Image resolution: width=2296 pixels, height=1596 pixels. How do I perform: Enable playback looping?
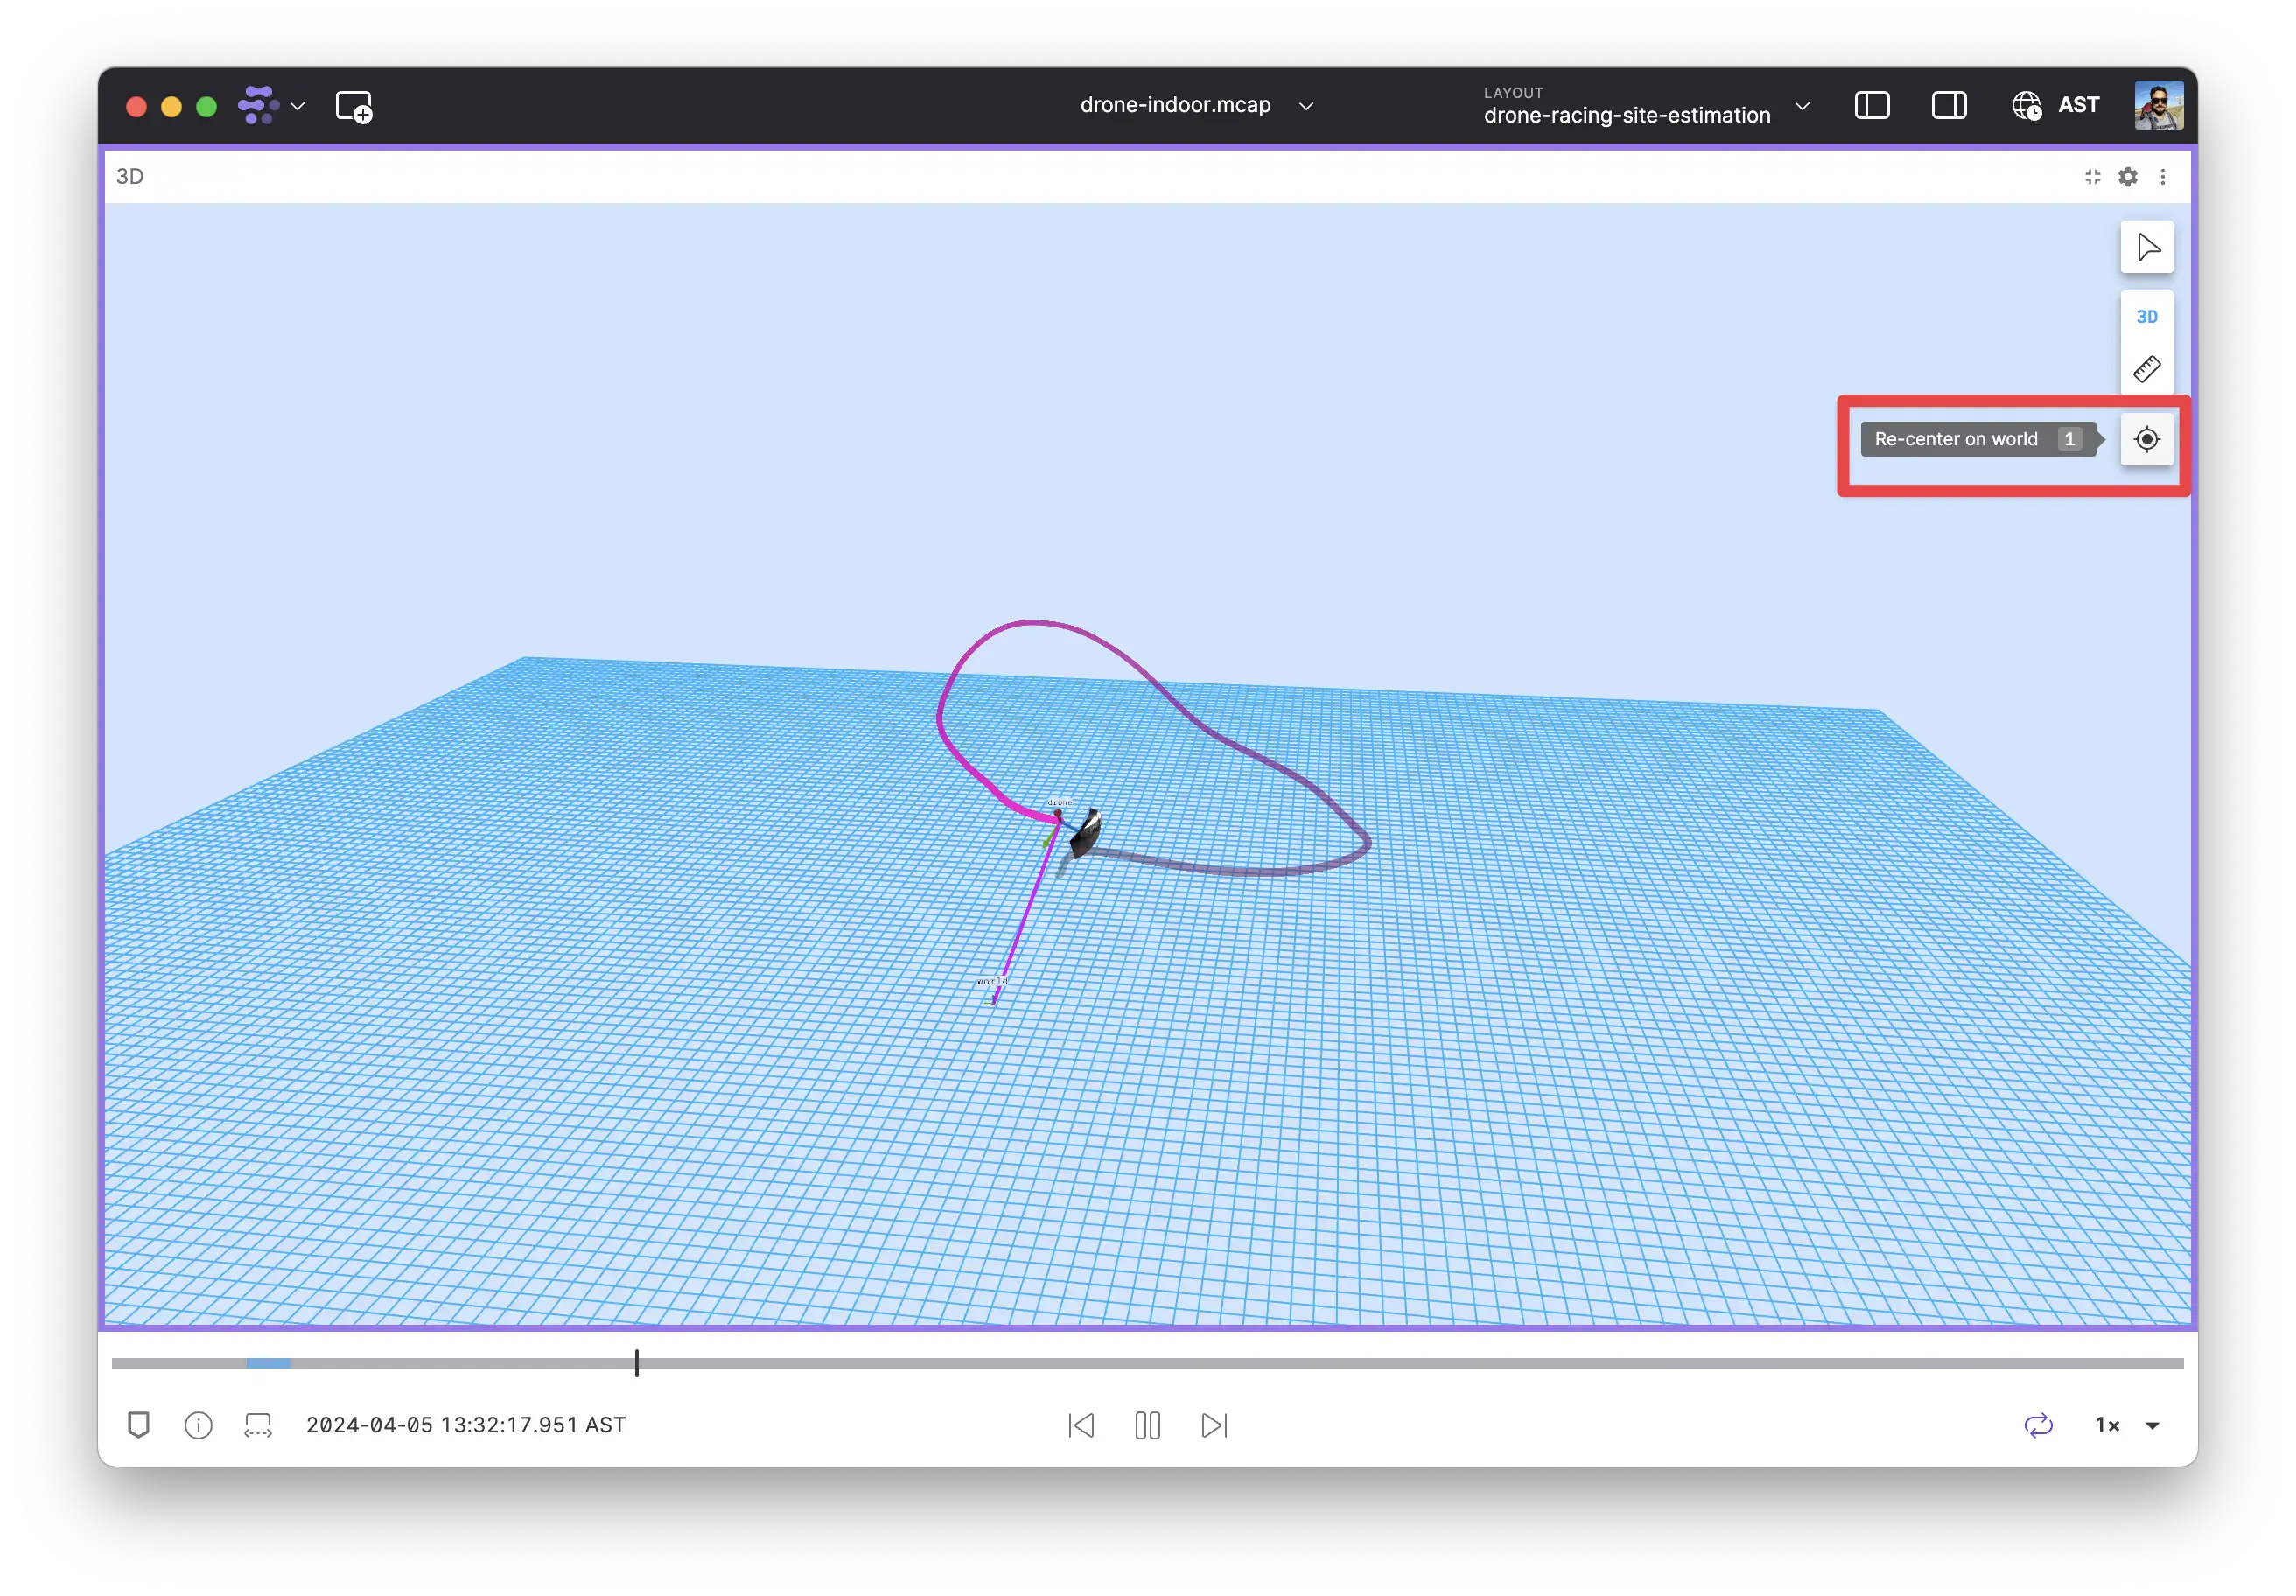click(2040, 1426)
